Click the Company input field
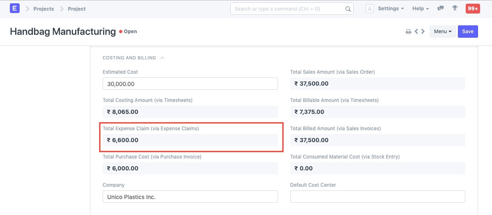492x215 pixels. tap(190, 197)
